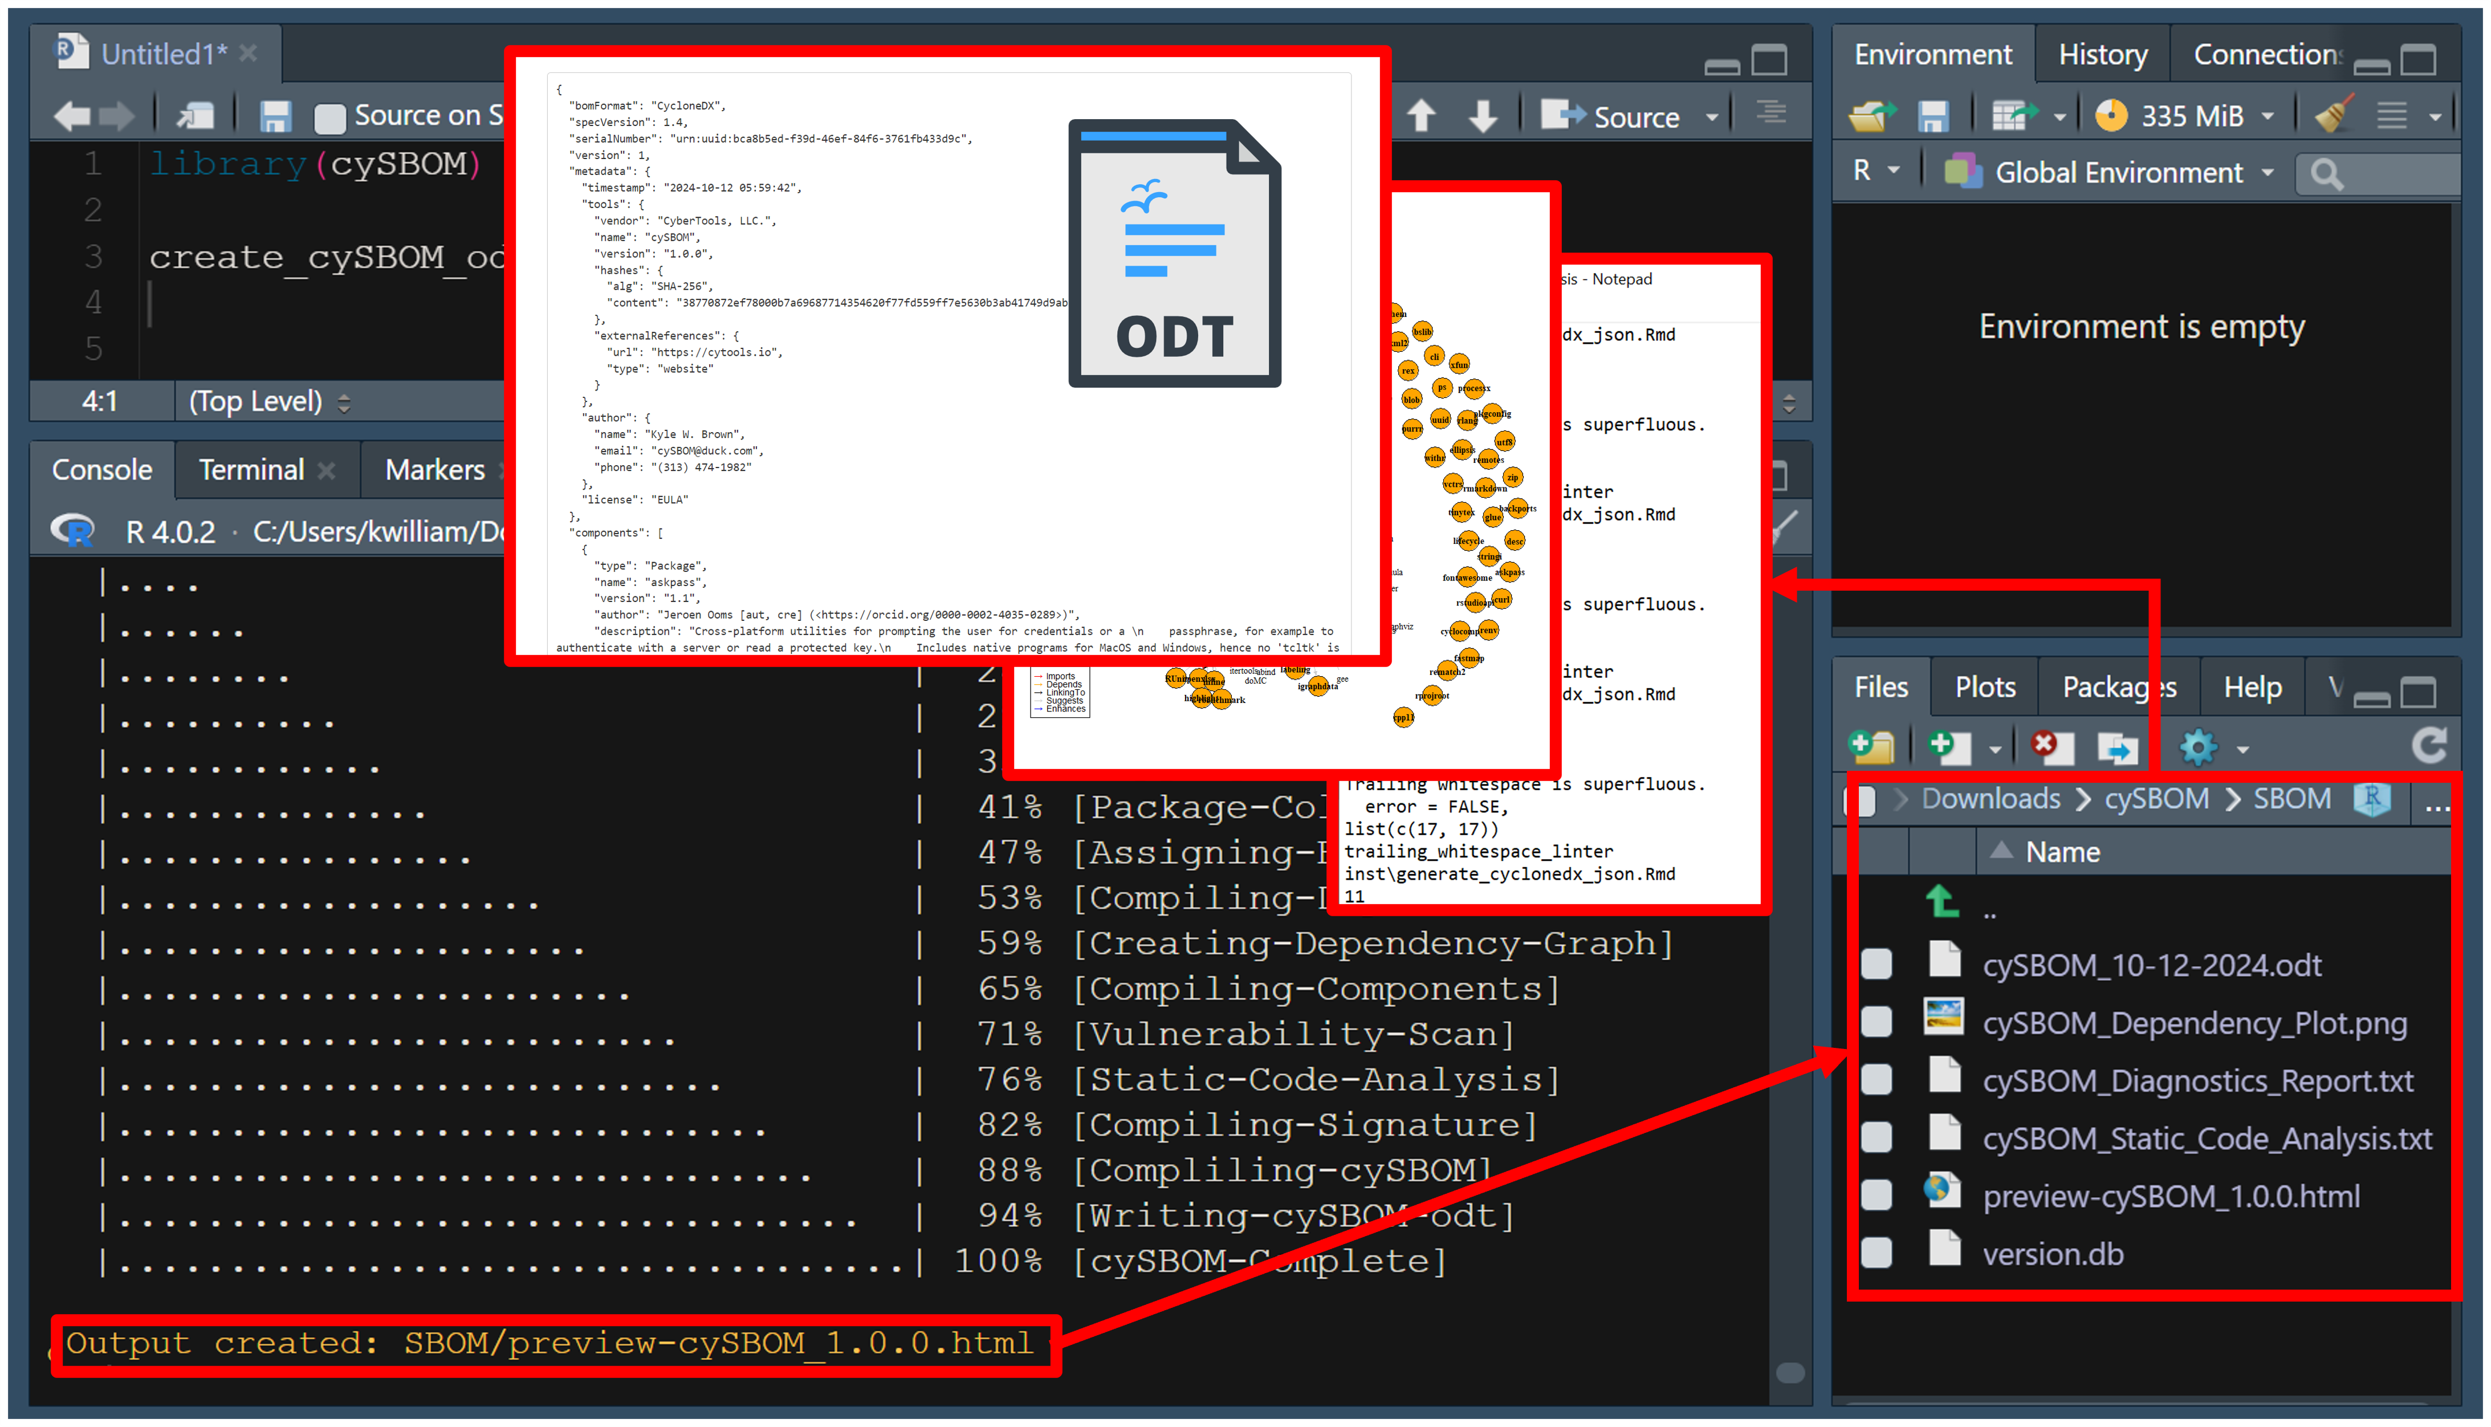
Task: Save Untitled1 with the floppy disk icon
Action: click(x=275, y=117)
